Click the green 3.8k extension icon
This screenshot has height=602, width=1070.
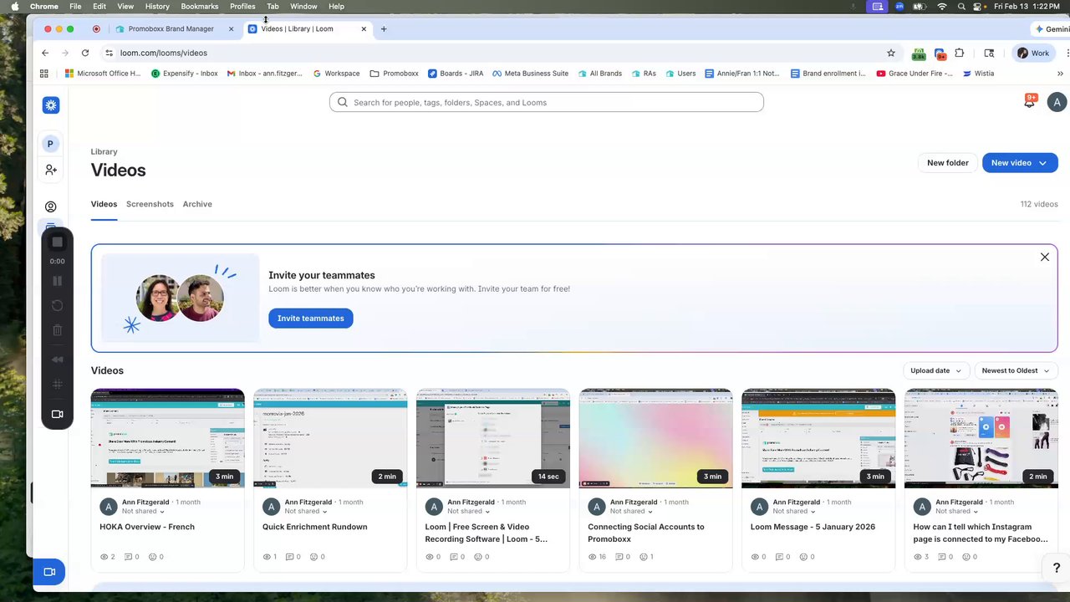click(919, 54)
